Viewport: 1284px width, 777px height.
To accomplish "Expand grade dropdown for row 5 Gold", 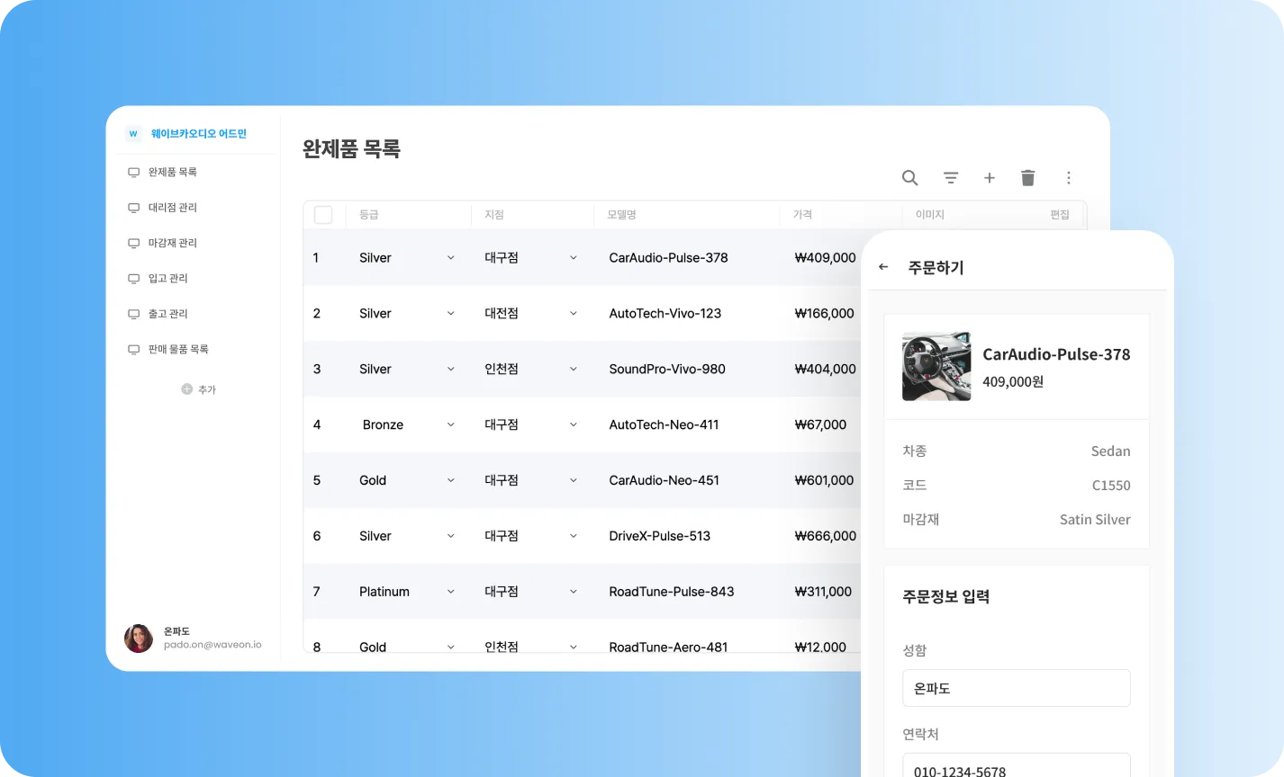I will coord(451,480).
